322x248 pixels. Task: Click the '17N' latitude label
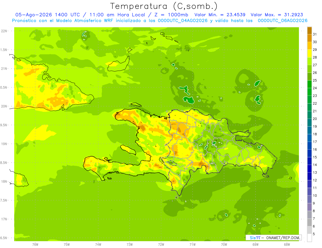pos(4,219)
